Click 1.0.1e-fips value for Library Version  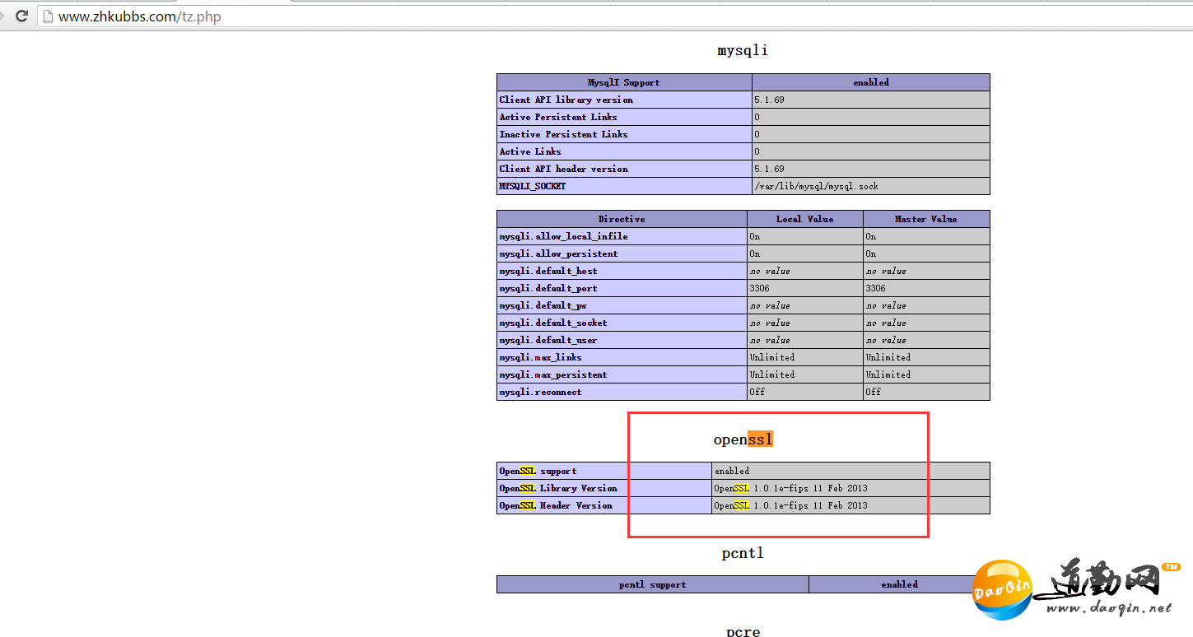790,488
